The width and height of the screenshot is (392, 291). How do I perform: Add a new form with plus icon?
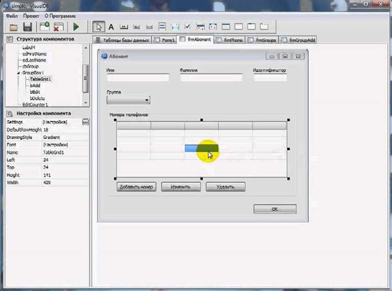45,27
